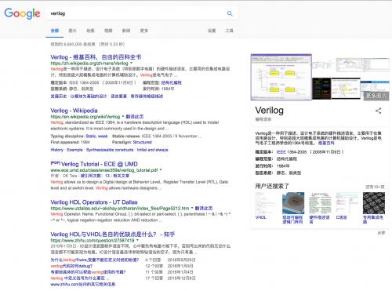This screenshot has width=392, height=291.
Task: Open the 以模块为基础的设计 section link
Action: 89,96
